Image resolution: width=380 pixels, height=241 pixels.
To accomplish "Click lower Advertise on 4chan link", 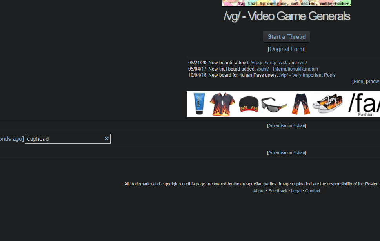I will [x=287, y=152].
